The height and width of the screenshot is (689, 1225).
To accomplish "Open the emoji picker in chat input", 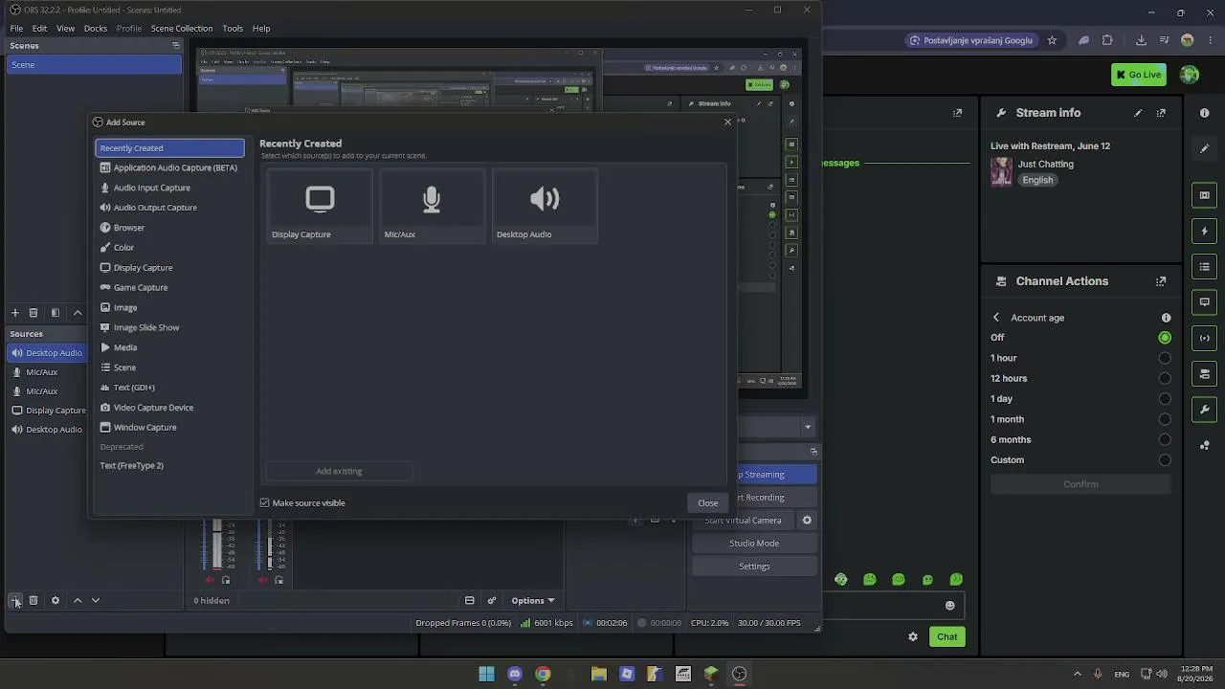I will click(x=949, y=605).
